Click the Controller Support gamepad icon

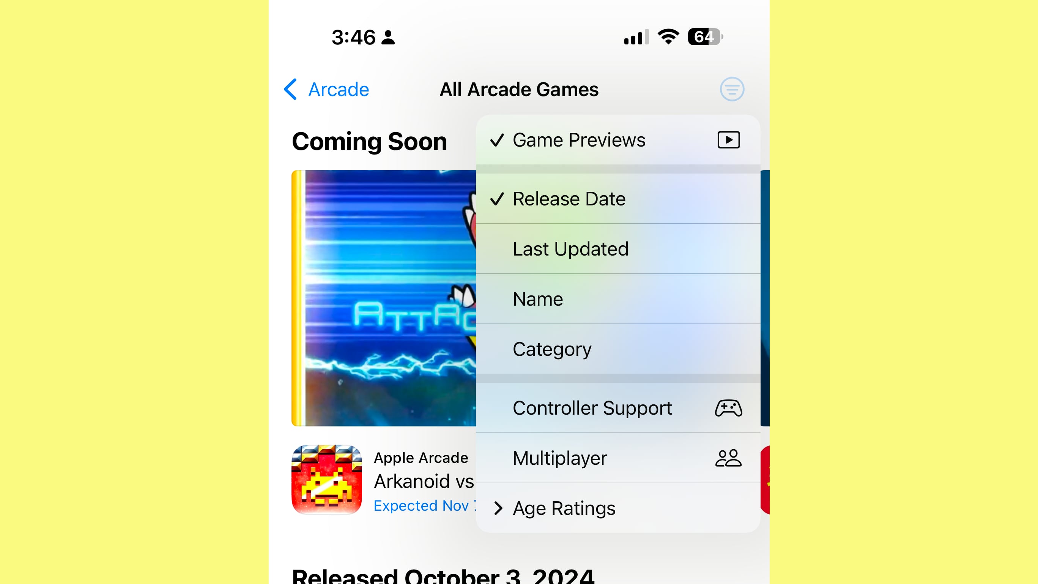(727, 407)
